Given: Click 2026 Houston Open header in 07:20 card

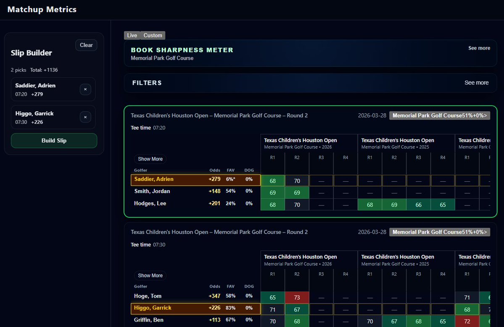Looking at the screenshot, I should tap(309, 144).
